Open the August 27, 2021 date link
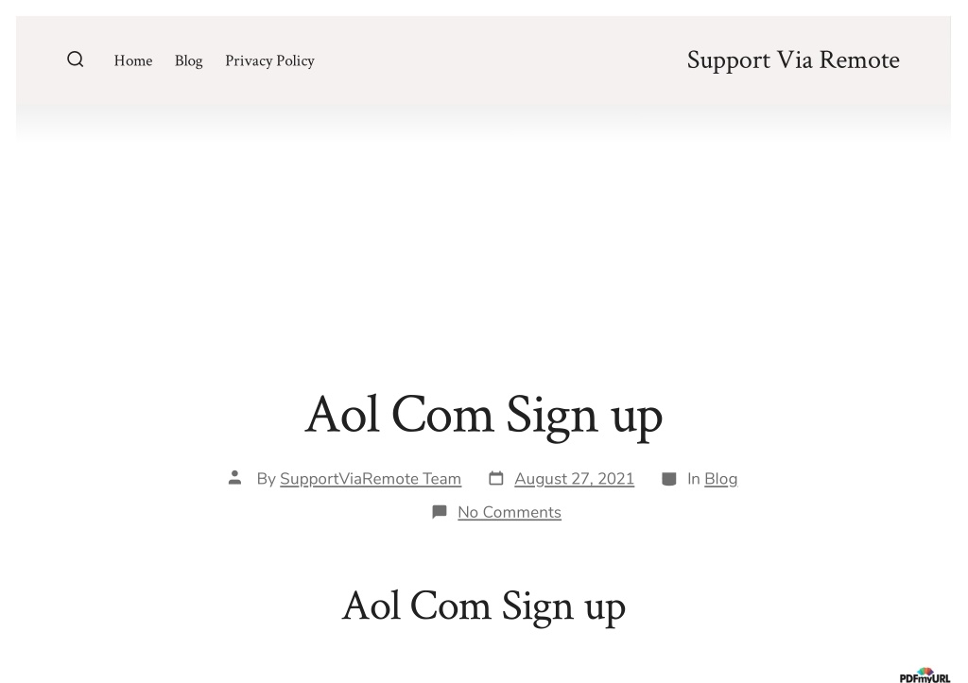Screen dimensions: 968x683 click(574, 479)
